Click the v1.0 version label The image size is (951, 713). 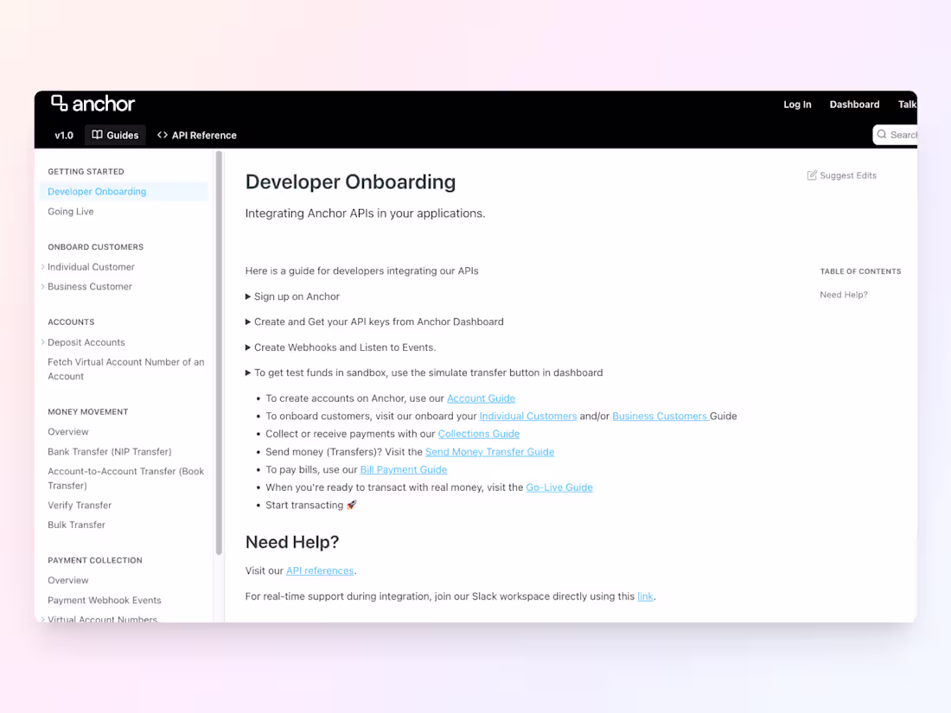(64, 135)
